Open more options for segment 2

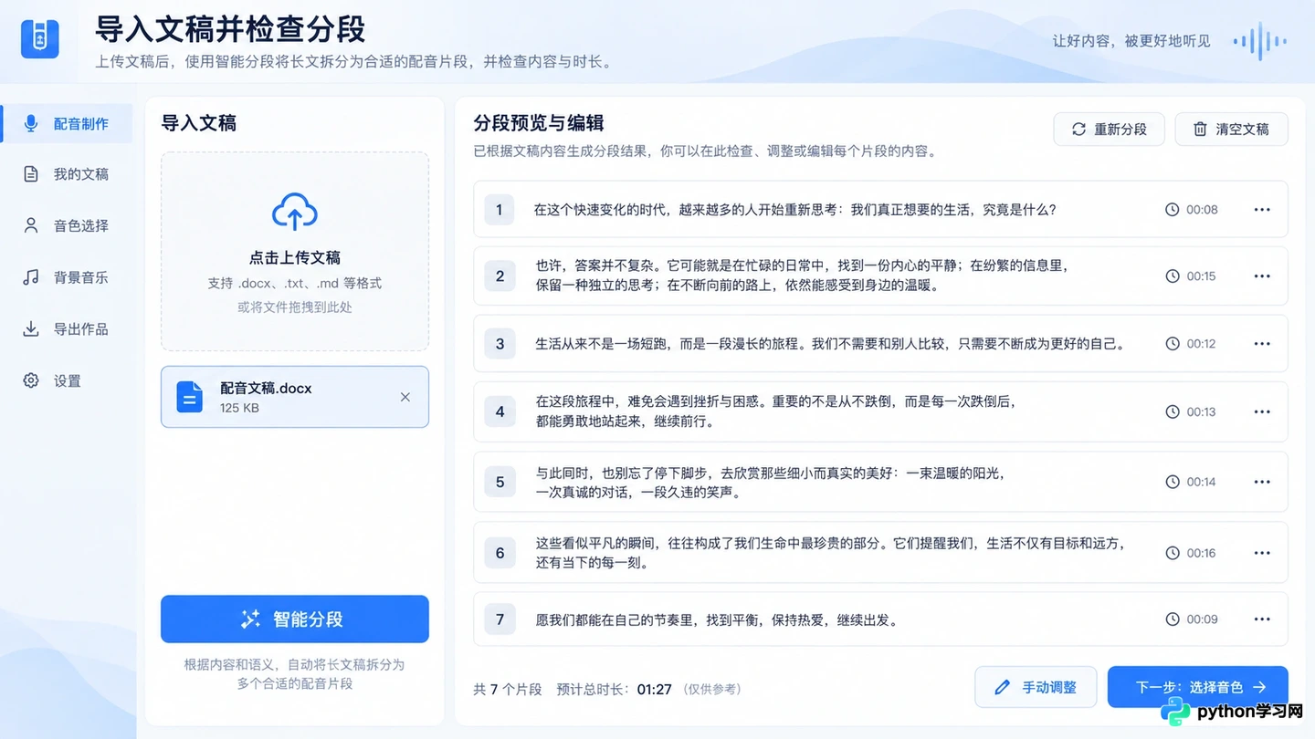pos(1262,276)
